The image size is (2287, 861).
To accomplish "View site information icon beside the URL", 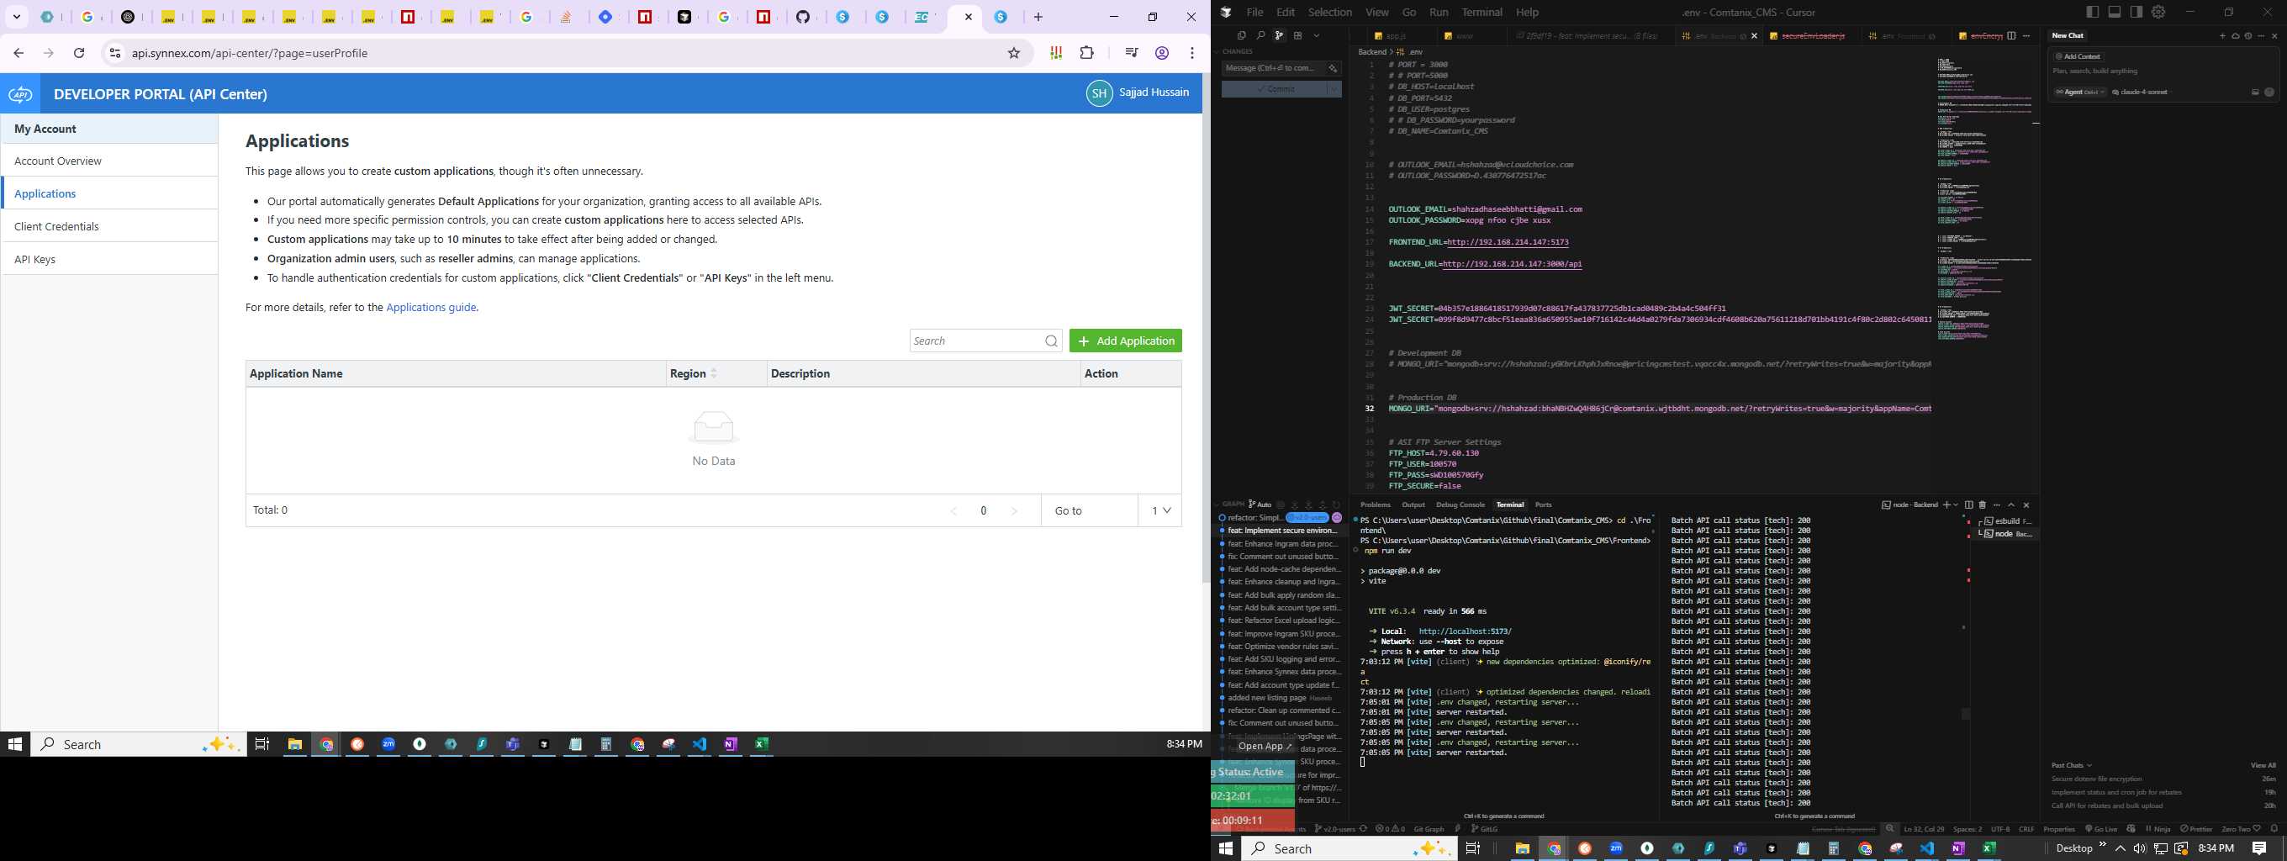I will pyautogui.click(x=114, y=53).
